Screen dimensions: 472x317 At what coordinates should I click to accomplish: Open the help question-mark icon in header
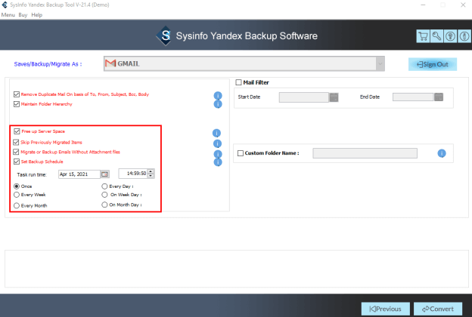pyautogui.click(x=450, y=36)
